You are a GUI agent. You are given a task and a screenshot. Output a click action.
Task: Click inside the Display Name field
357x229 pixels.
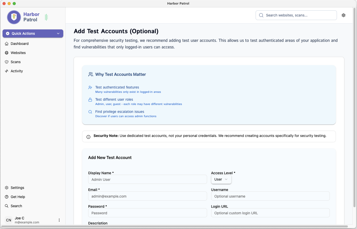(147, 179)
